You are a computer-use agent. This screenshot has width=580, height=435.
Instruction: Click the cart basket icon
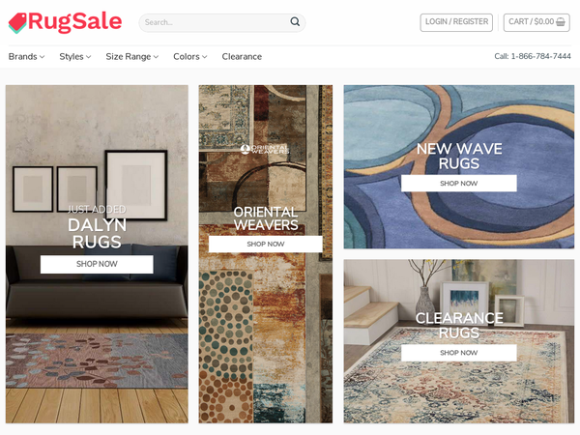[x=561, y=22]
